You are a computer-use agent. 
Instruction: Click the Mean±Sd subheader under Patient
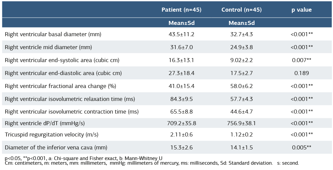[181, 23]
